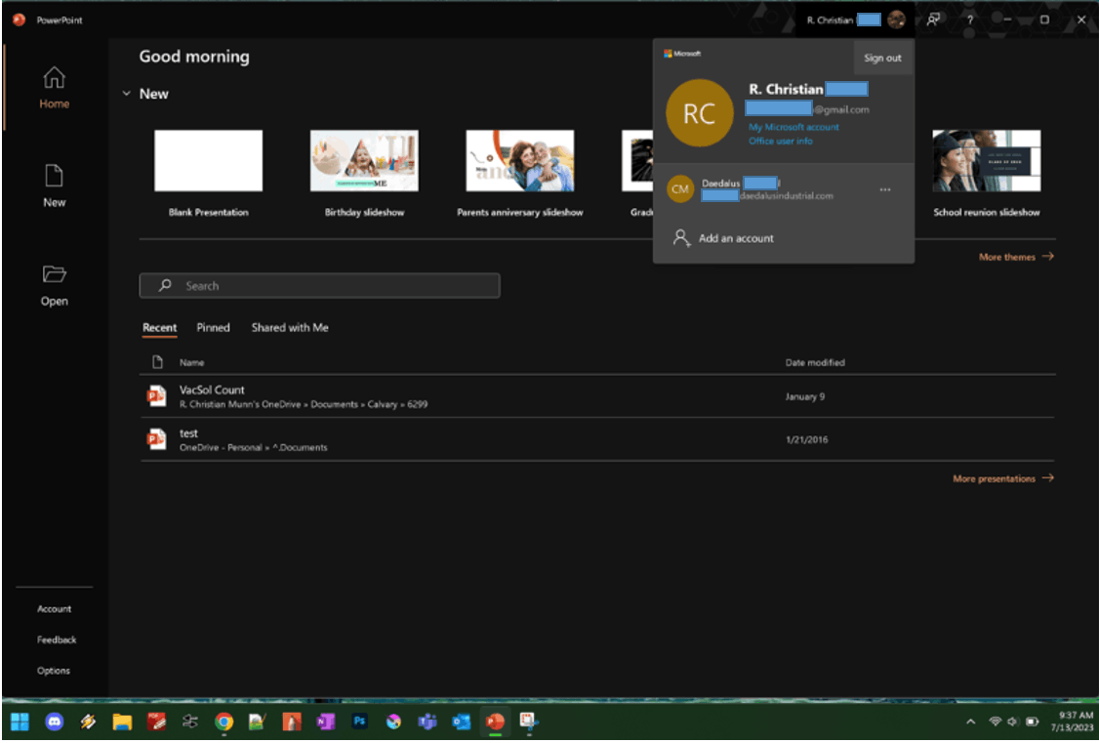Click the account profile picture in the title bar

click(896, 20)
